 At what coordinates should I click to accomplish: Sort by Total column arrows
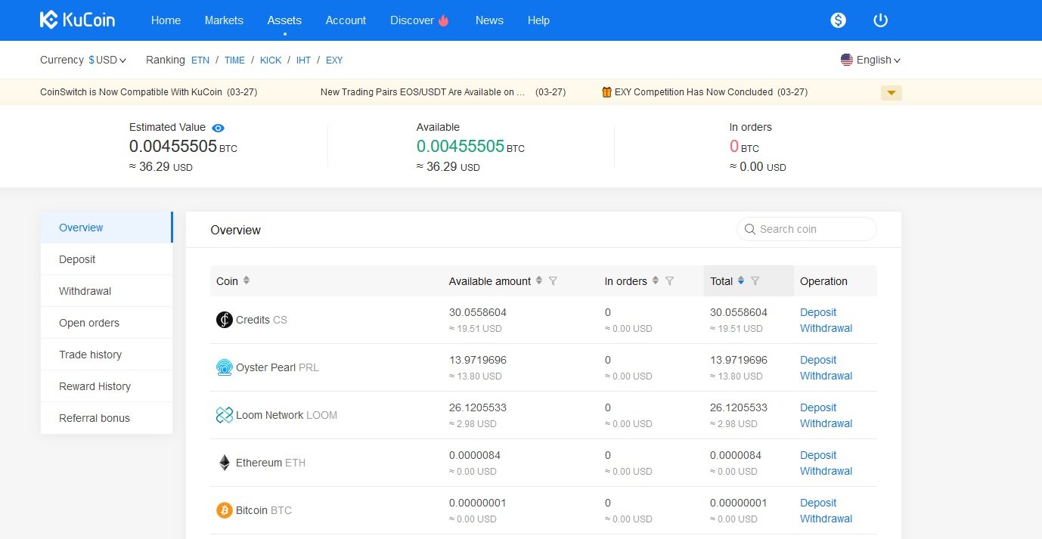point(741,280)
